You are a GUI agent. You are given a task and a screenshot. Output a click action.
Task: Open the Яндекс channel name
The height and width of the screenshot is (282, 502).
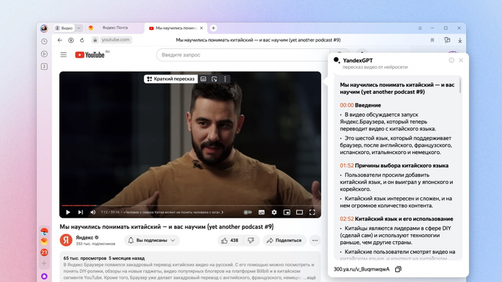(85, 238)
